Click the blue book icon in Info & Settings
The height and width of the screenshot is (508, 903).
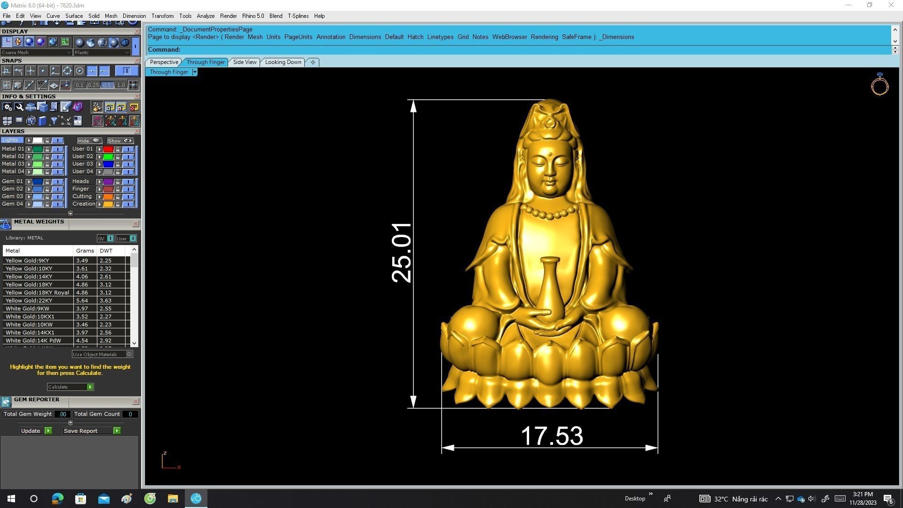[42, 120]
